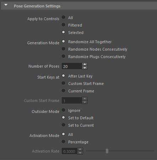The width and height of the screenshot is (157, 160).
Task: Click the Activation Rate slider handle
Action: click(x=107, y=151)
